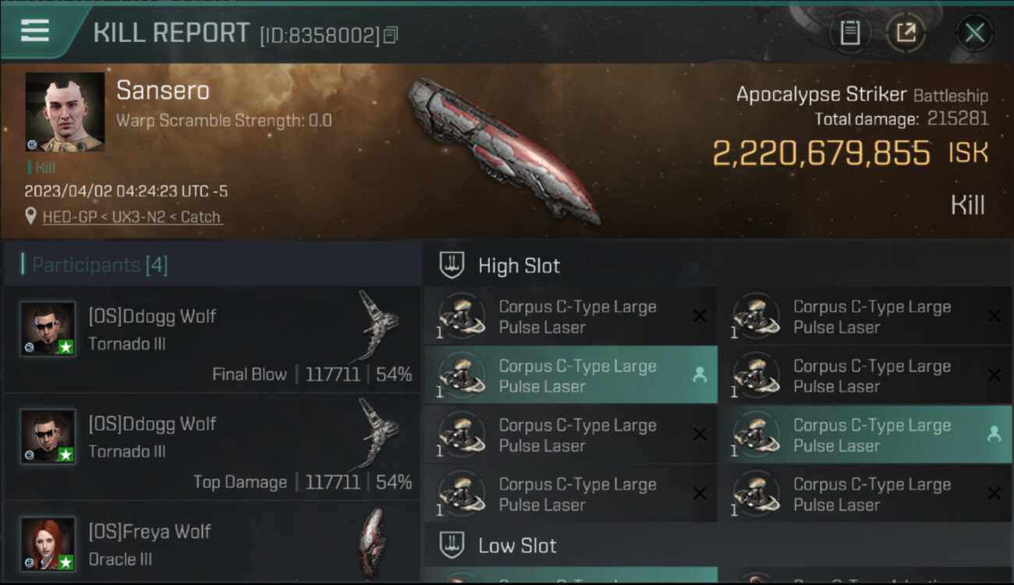The image size is (1014, 585).
Task: Click the share export icon
Action: pos(906,33)
